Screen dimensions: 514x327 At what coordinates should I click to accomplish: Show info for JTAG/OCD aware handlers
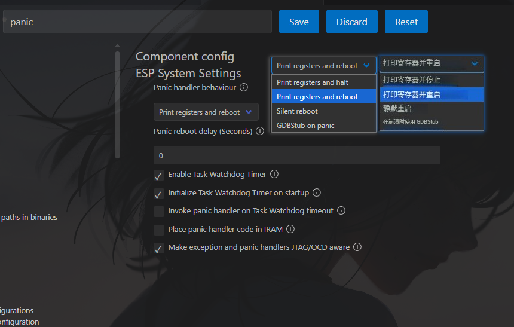click(357, 247)
